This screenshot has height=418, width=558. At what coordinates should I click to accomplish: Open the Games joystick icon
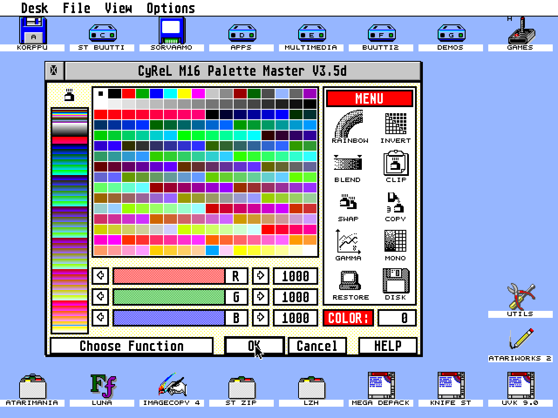click(521, 33)
